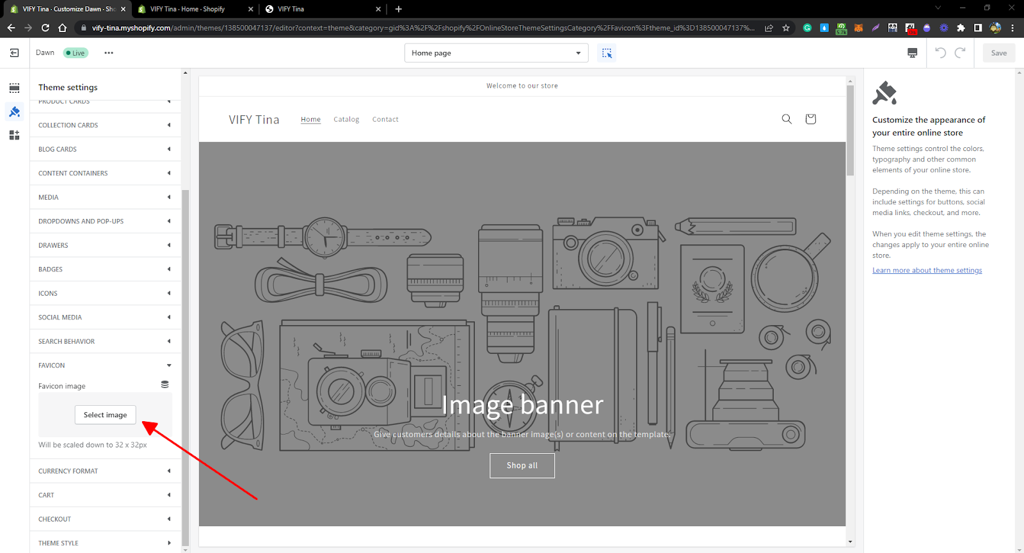The image size is (1024, 553).
Task: Click the Shop all banner button
Action: tap(522, 465)
